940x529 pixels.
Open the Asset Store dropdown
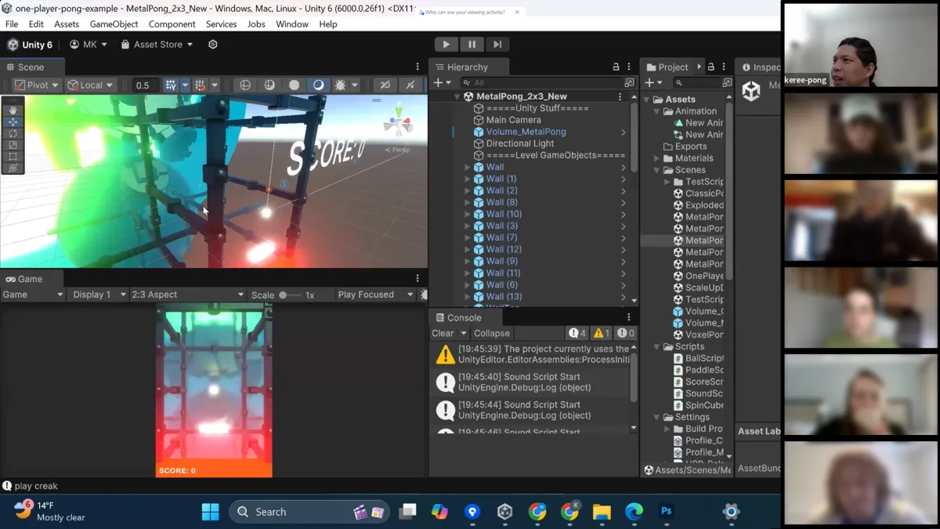157,45
